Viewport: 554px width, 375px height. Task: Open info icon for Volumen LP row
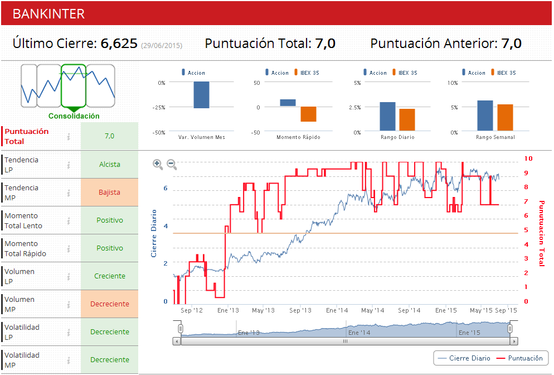(69, 277)
